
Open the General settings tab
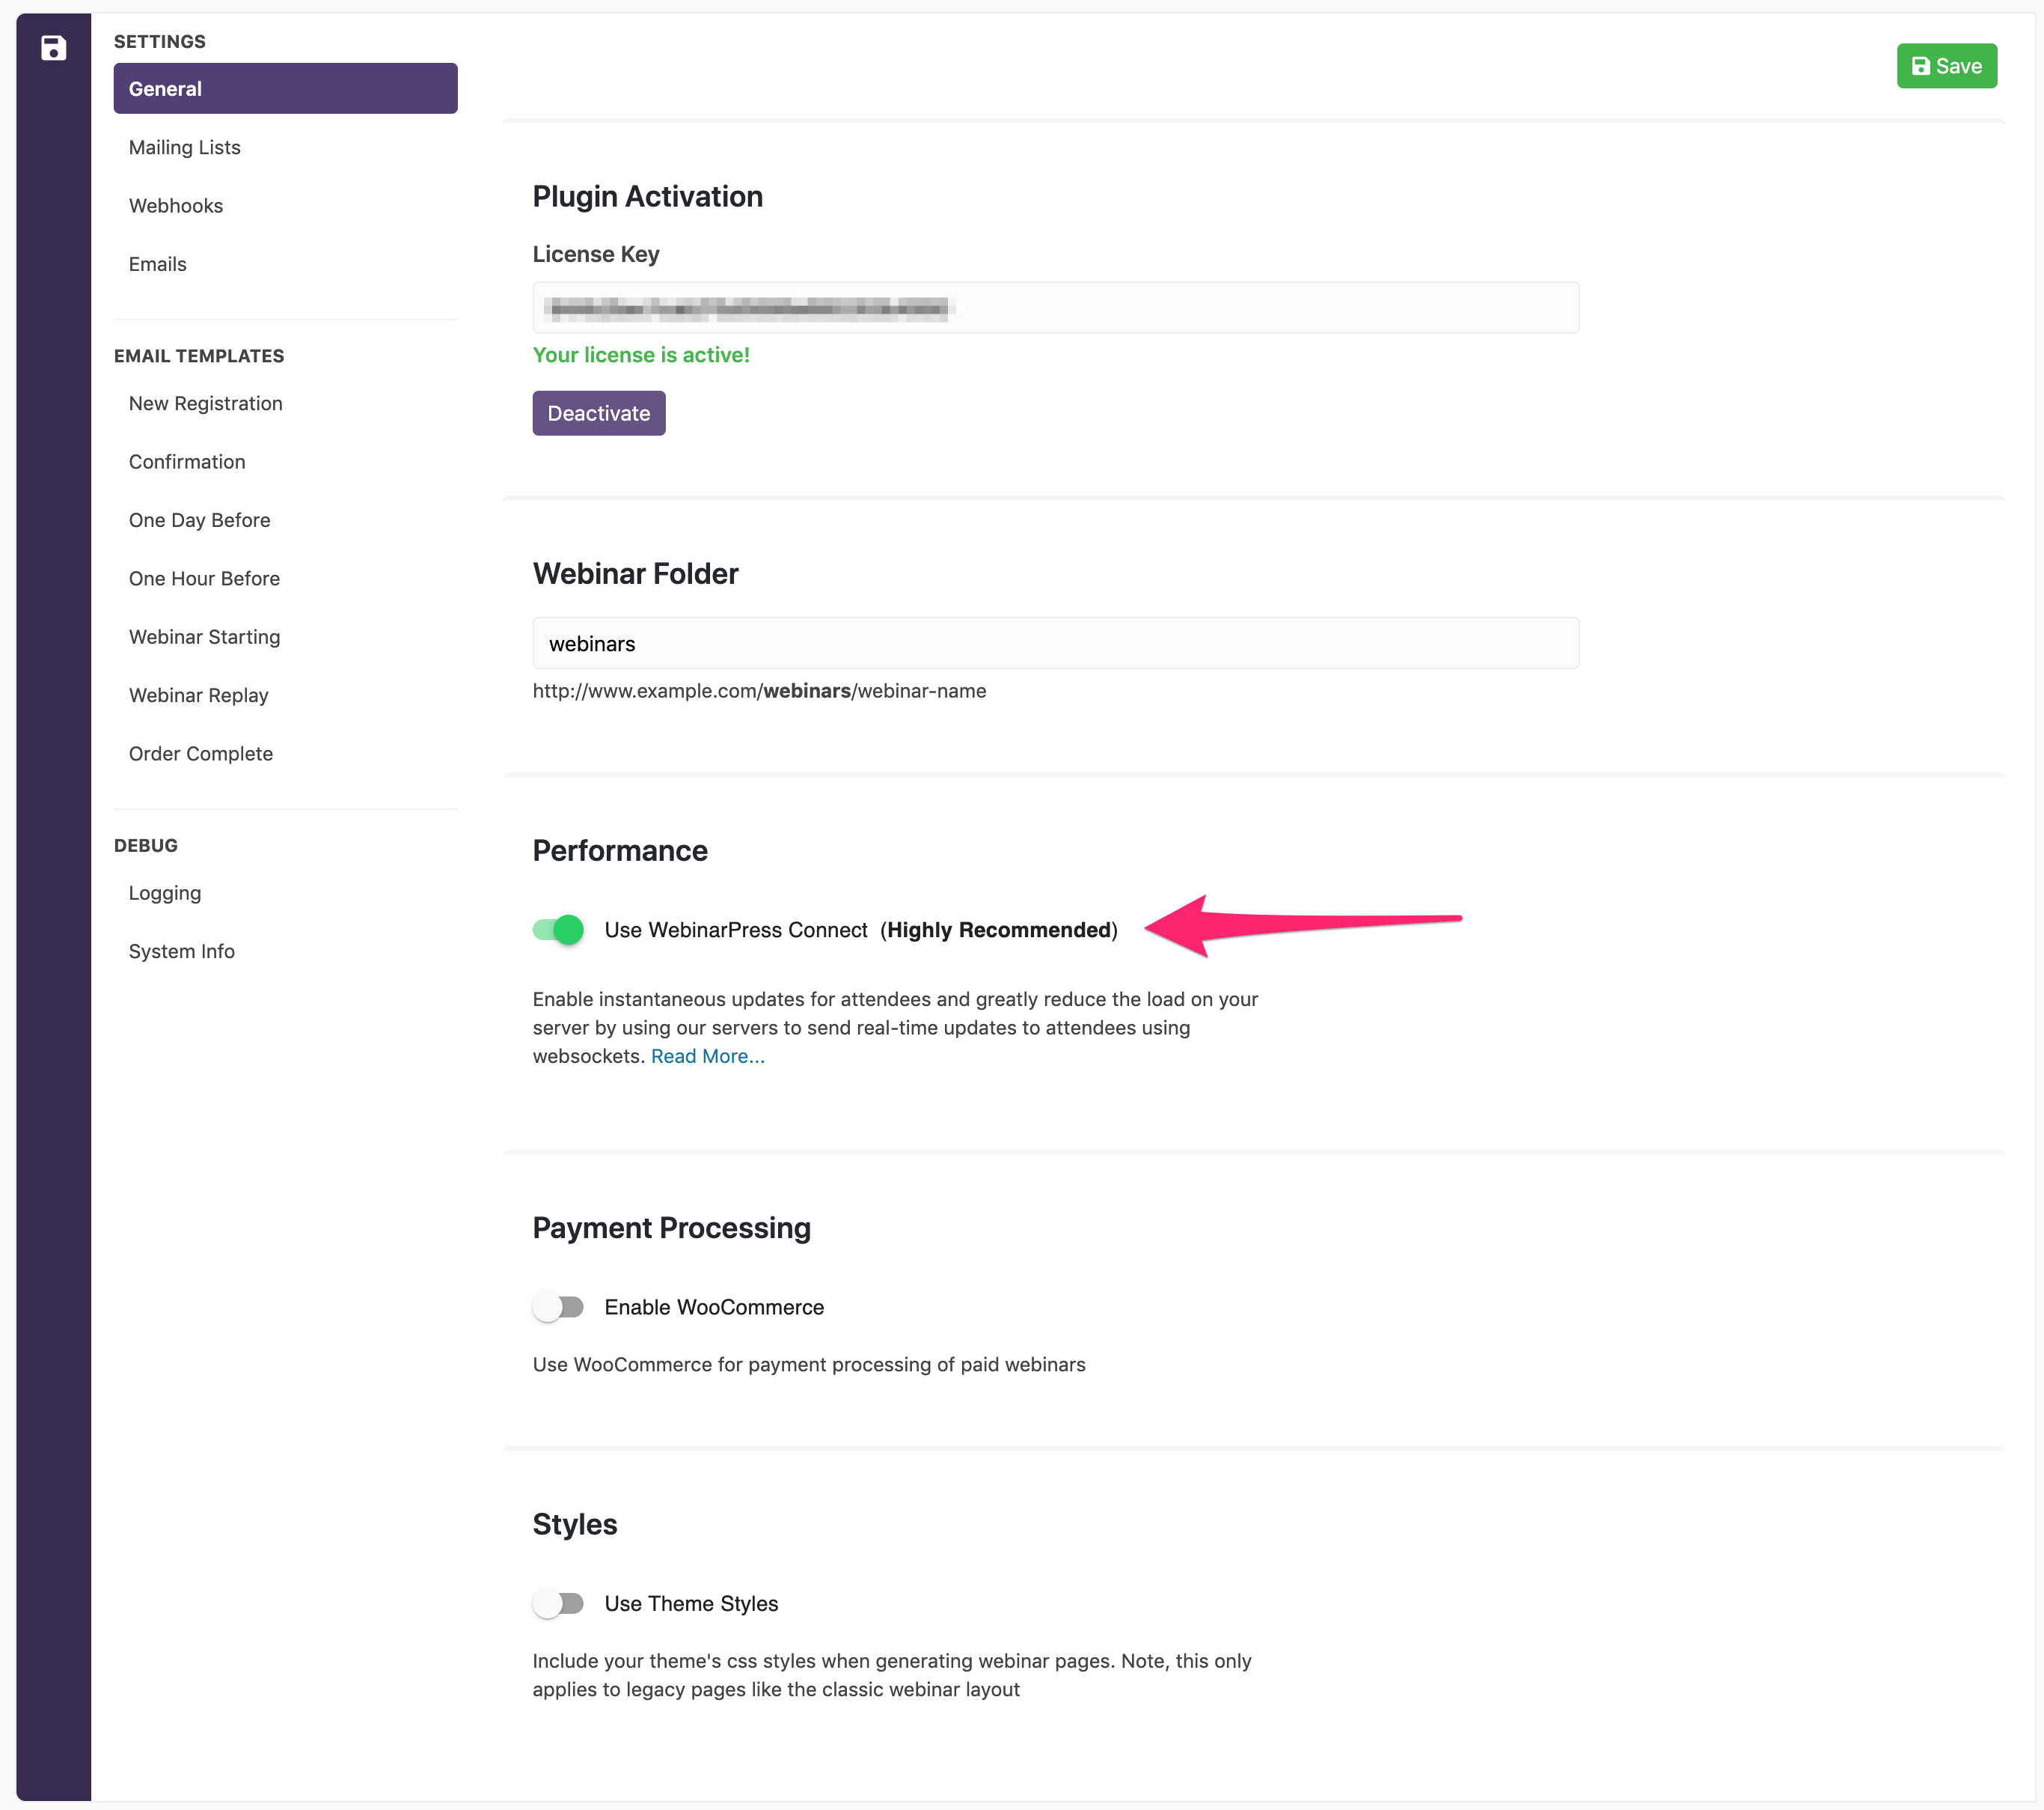tap(285, 89)
